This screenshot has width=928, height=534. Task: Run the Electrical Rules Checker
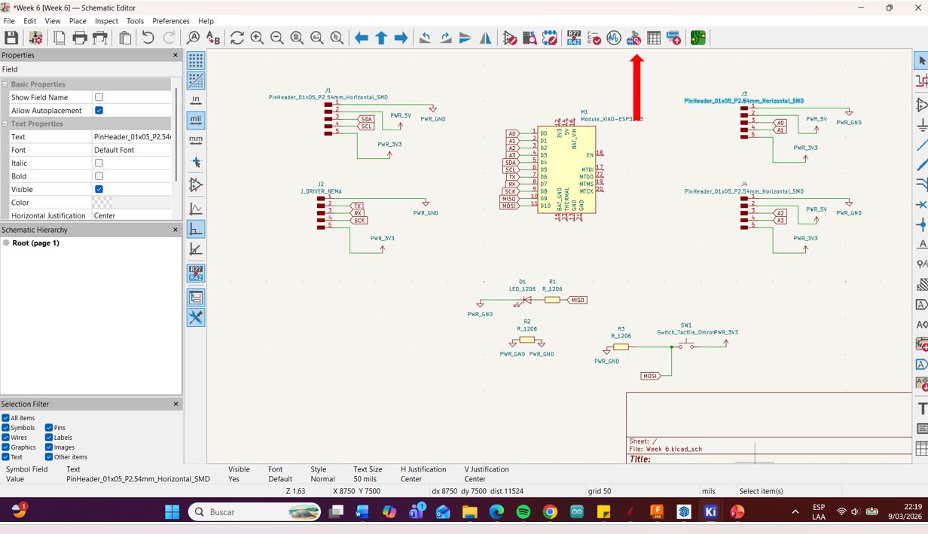[x=594, y=38]
